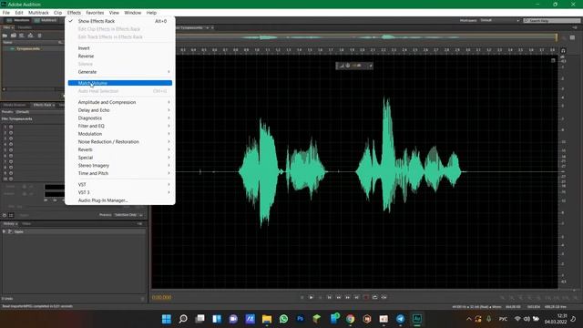Expand the Reverb submenu
Image resolution: width=583 pixels, height=328 pixels.
coord(119,149)
